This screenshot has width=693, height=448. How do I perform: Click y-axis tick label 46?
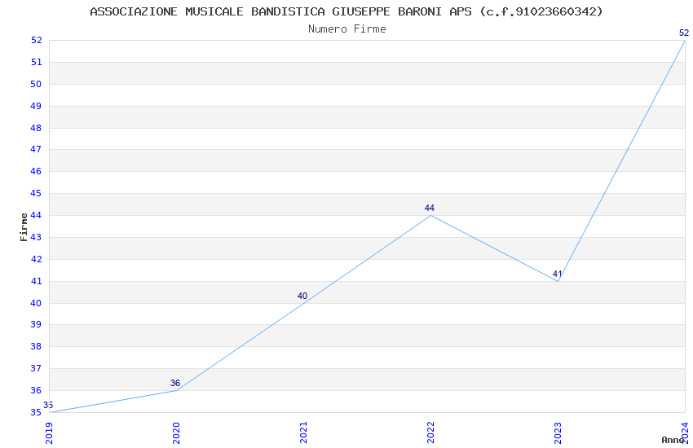36,171
